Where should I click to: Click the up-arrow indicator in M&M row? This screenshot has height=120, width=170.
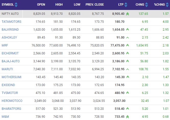click(128, 117)
